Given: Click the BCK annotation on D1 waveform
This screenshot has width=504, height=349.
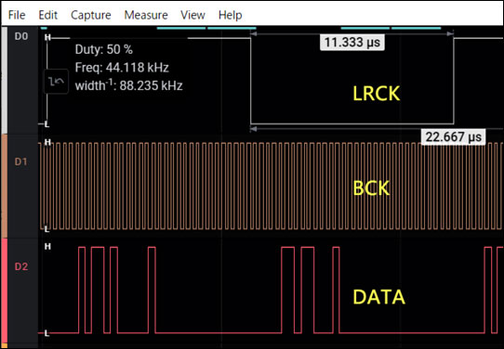Looking at the screenshot, I should [x=372, y=188].
